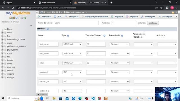The height and width of the screenshot is (101, 180).
Task: Click the Recente button in sidebar
Action: point(6,22)
